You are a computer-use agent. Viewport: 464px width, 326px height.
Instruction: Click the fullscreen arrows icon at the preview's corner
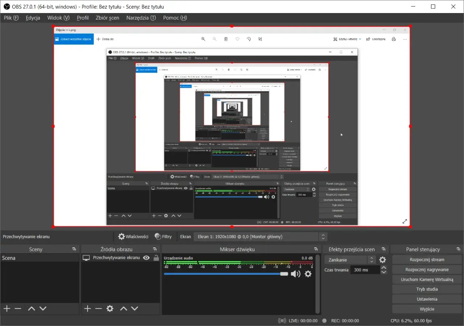(x=405, y=221)
